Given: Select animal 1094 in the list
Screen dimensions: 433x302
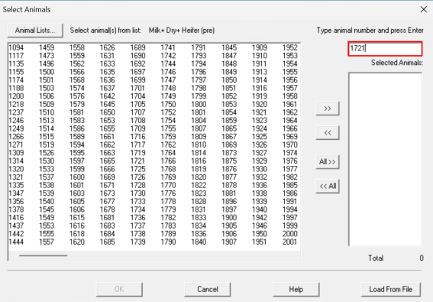Looking at the screenshot, I should click(x=16, y=47).
